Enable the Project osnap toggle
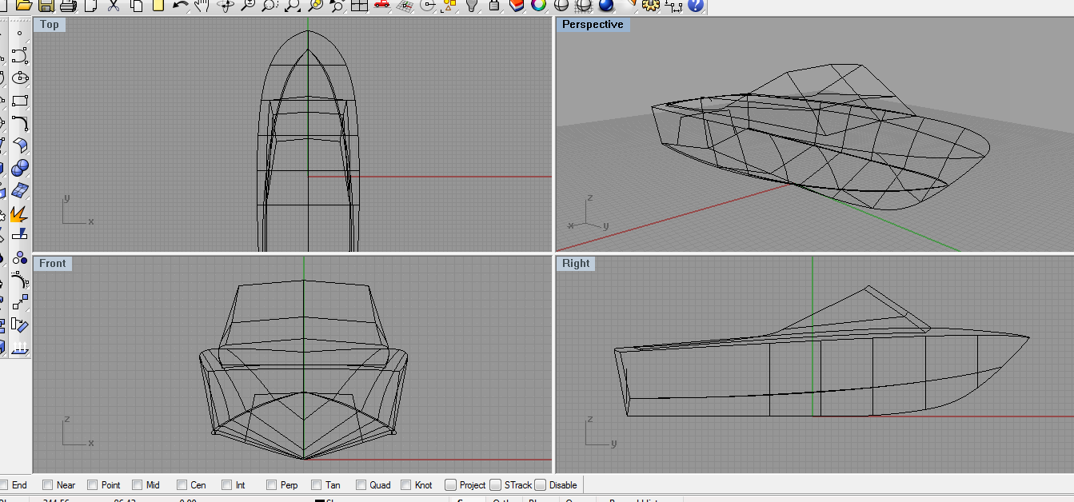The height and width of the screenshot is (502, 1074). click(x=451, y=484)
